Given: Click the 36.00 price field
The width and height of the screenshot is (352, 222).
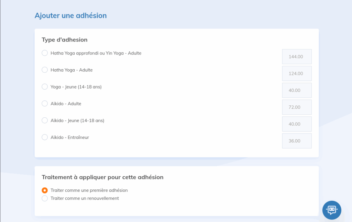Looking at the screenshot, I should pyautogui.click(x=297, y=141).
